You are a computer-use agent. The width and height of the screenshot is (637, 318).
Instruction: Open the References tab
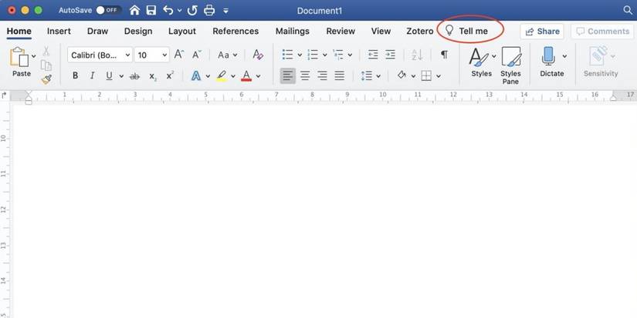point(235,32)
